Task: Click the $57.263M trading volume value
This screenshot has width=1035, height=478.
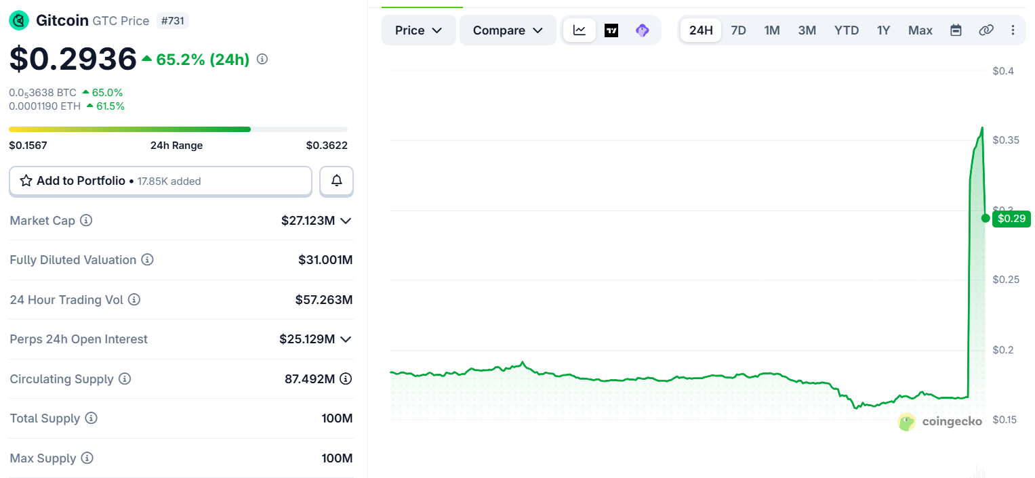Action: 324,299
